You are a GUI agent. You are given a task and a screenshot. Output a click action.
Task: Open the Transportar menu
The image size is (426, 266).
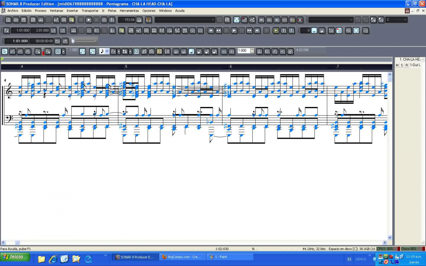(90, 11)
